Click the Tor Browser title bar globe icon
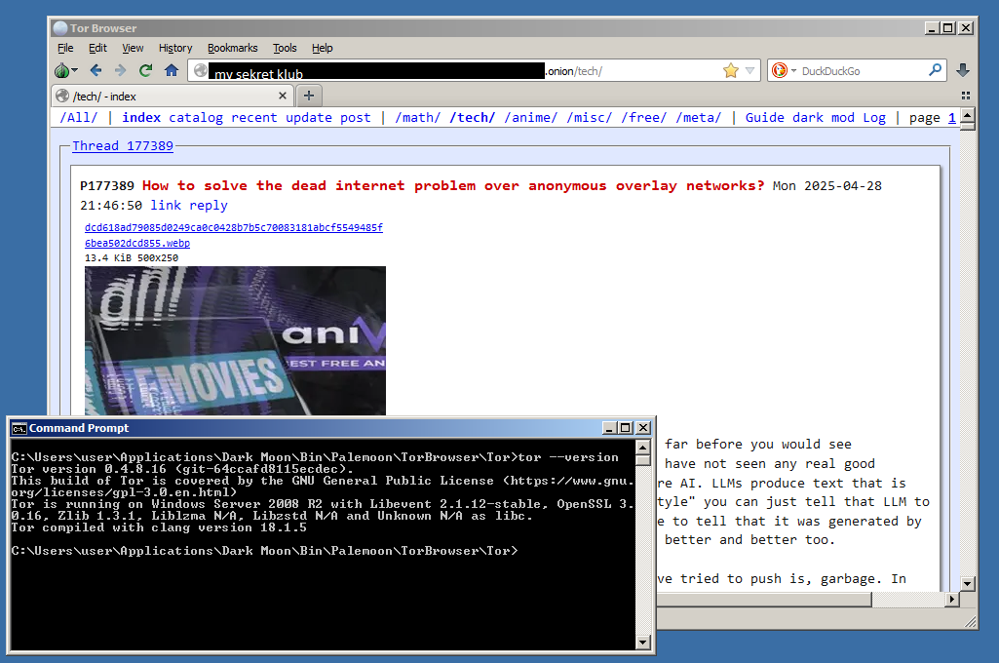Viewport: 999px width, 663px height. click(60, 28)
